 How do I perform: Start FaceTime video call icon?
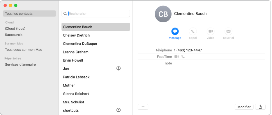(x=176, y=57)
